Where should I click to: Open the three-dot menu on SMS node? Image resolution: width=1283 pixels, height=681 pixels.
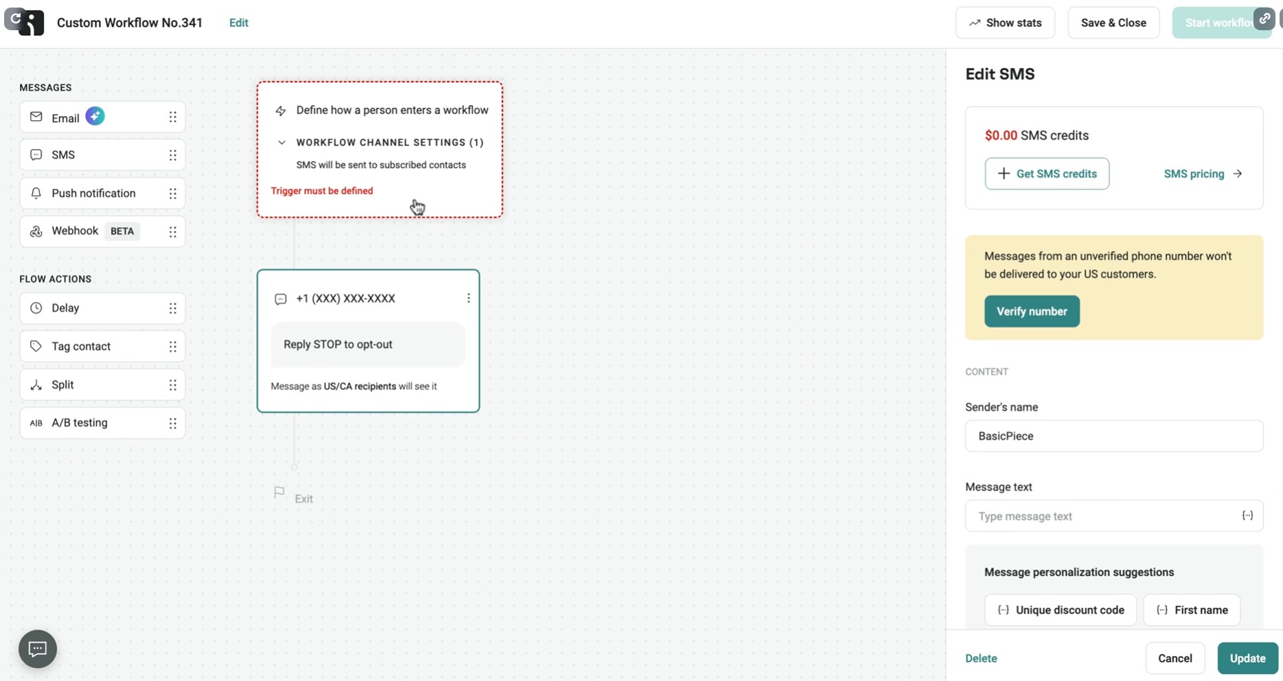coord(469,298)
